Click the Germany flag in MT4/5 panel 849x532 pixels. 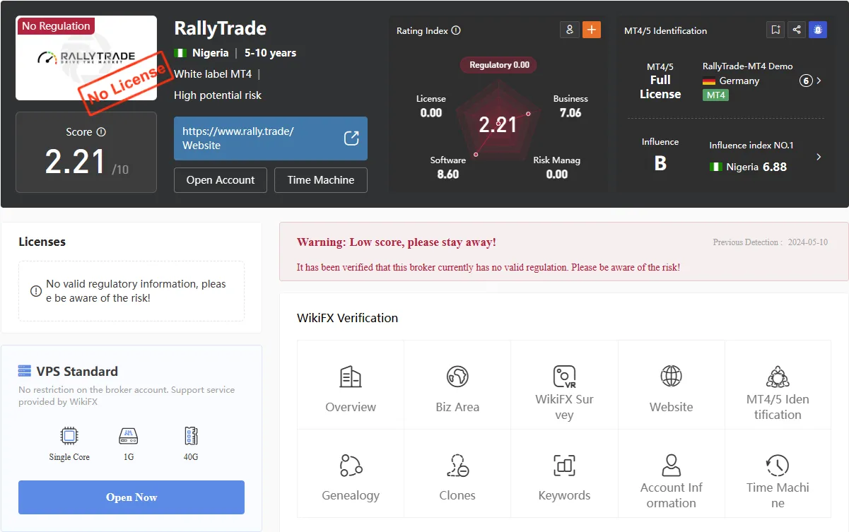[x=709, y=81]
